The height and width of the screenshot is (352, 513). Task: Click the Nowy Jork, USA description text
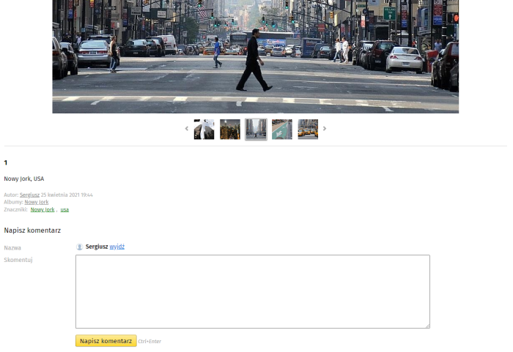(x=24, y=179)
